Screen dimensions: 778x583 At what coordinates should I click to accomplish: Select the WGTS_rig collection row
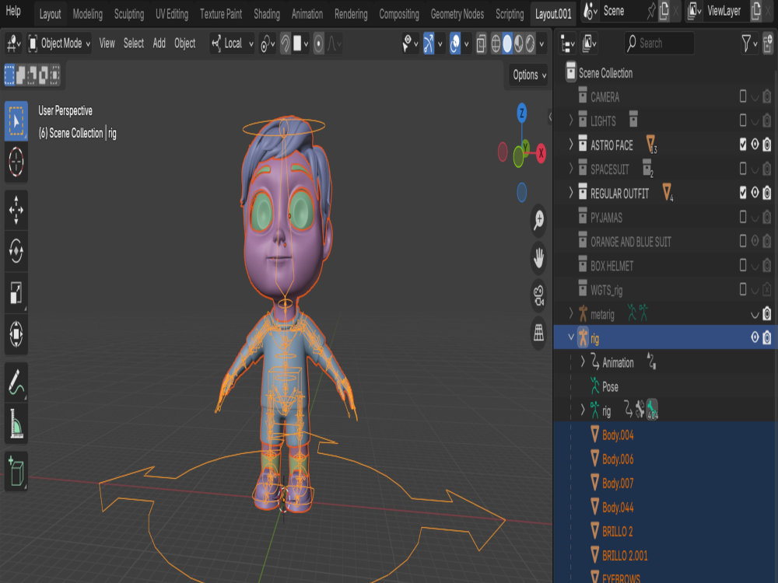pos(665,289)
